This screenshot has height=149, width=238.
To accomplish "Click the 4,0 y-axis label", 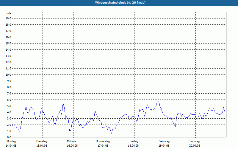I will point(9,112).
